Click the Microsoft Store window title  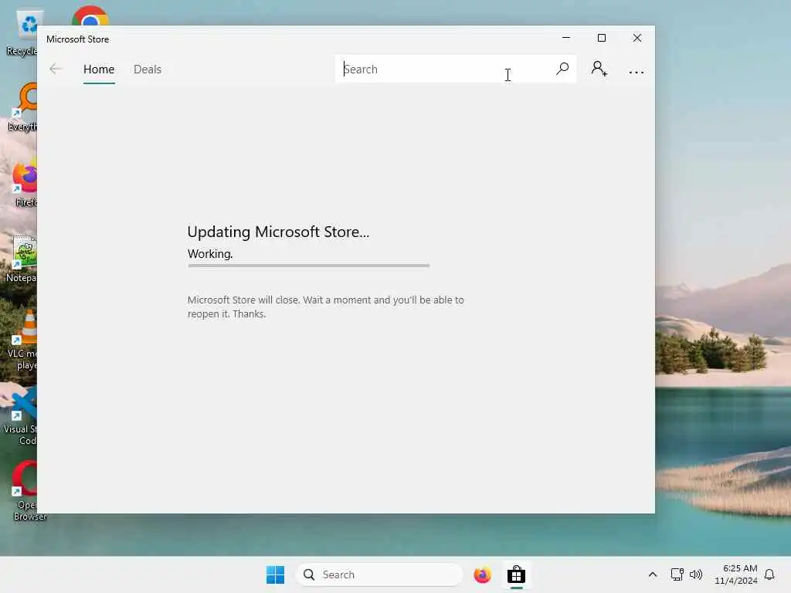78,39
